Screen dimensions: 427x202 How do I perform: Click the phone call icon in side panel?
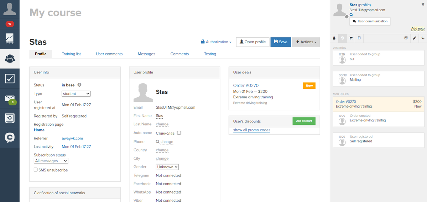click(423, 38)
